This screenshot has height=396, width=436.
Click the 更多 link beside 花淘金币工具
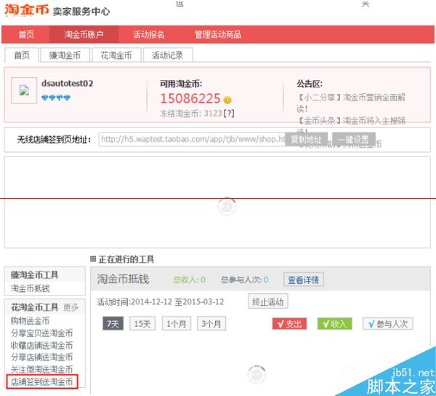pos(71,307)
